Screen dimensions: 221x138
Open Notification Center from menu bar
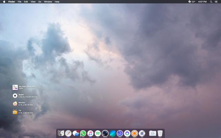click(216, 2)
